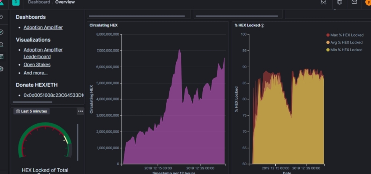Open Dashboard icon in sidebar
The image size is (371, 174).
[x=2, y=56]
